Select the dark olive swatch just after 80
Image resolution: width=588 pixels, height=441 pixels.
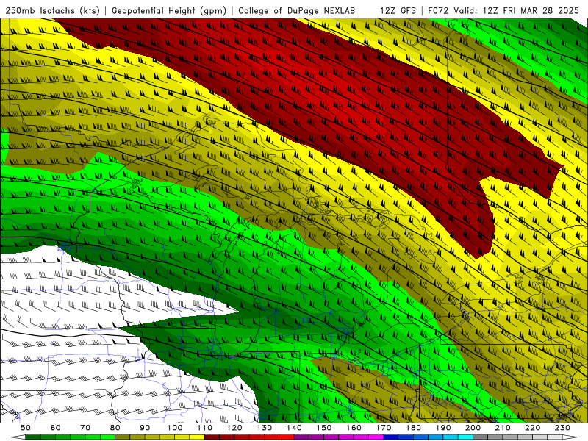(x=123, y=437)
